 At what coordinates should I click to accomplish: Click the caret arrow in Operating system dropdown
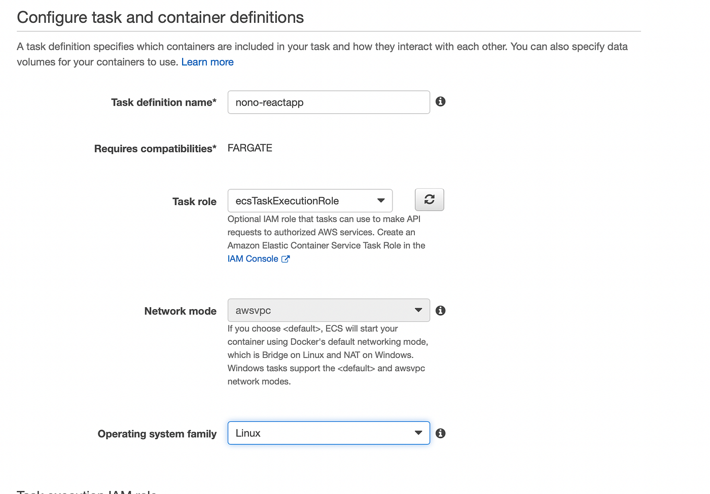418,433
